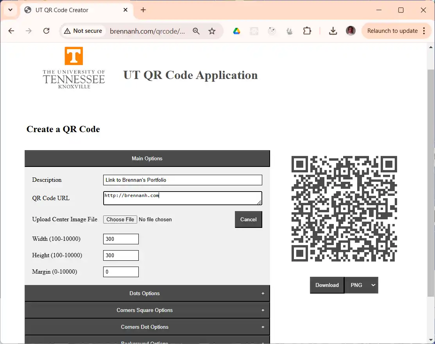
Task: Reload the current page
Action: (47, 31)
